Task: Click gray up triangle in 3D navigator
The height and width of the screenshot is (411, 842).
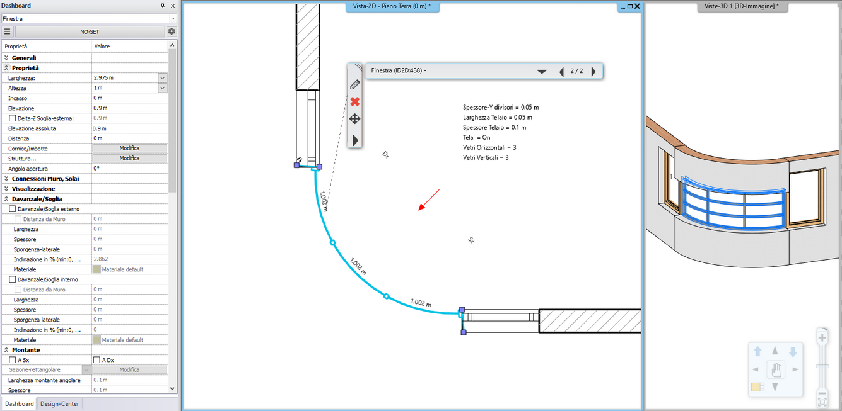Action: (775, 351)
